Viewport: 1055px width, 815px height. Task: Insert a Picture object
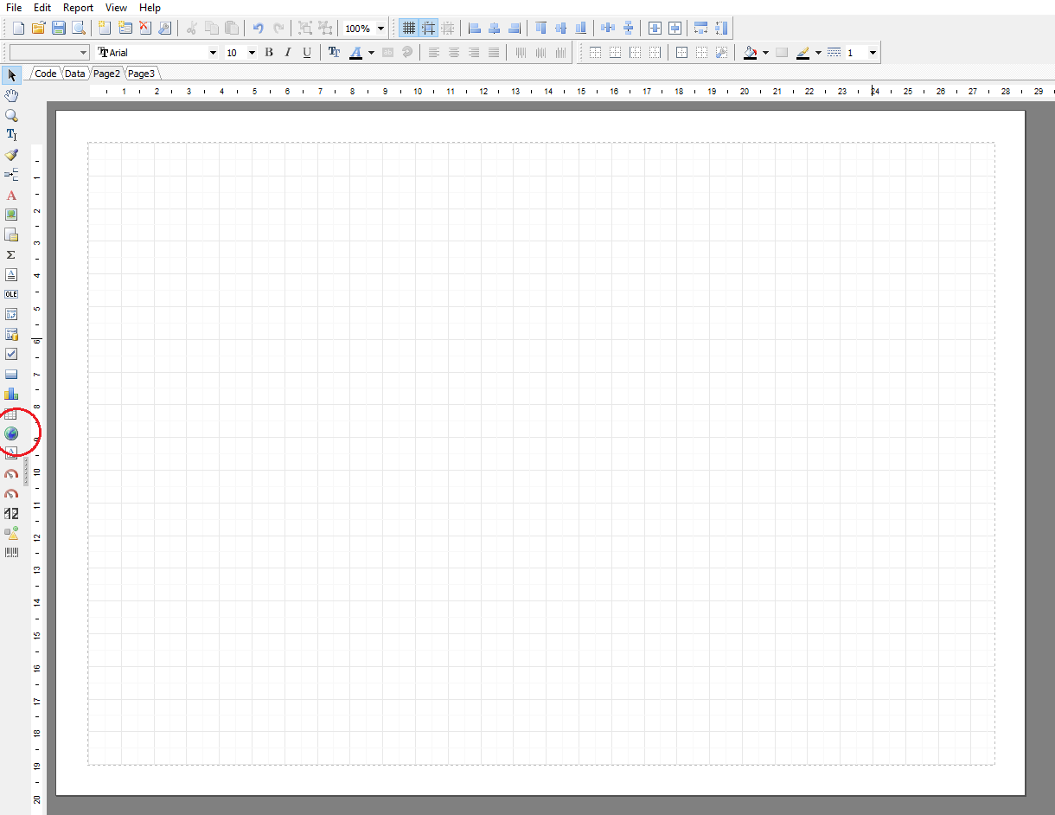(x=11, y=215)
